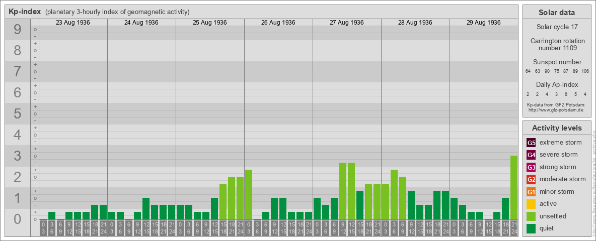Click sunspot value 87
Image resolution: width=596 pixels, height=241 pixels.
(566, 71)
